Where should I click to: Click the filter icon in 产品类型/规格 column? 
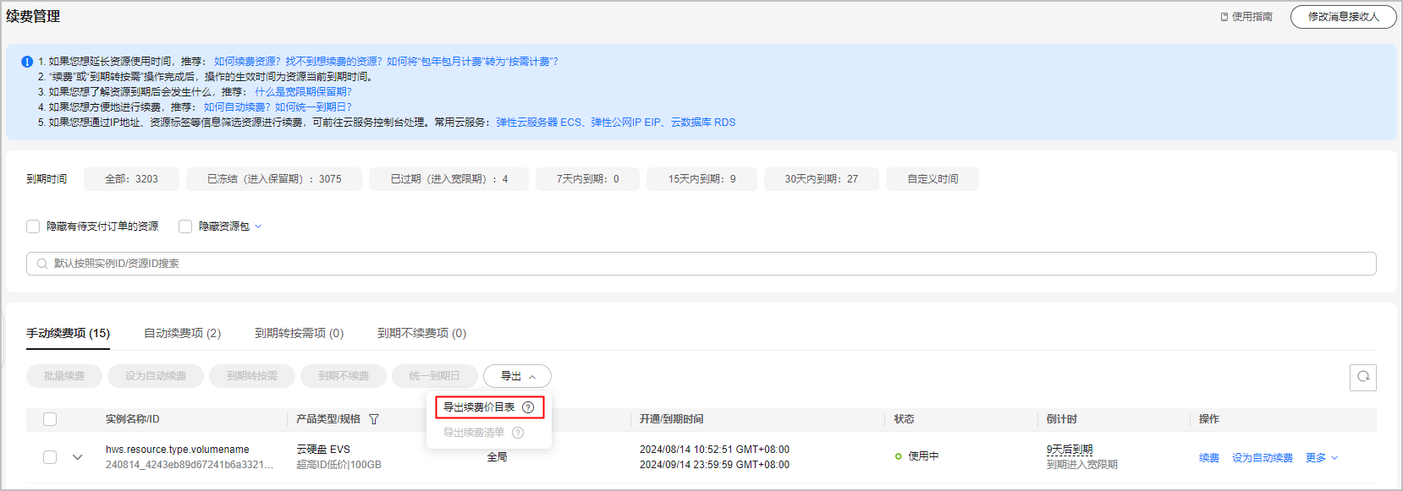[x=374, y=419]
